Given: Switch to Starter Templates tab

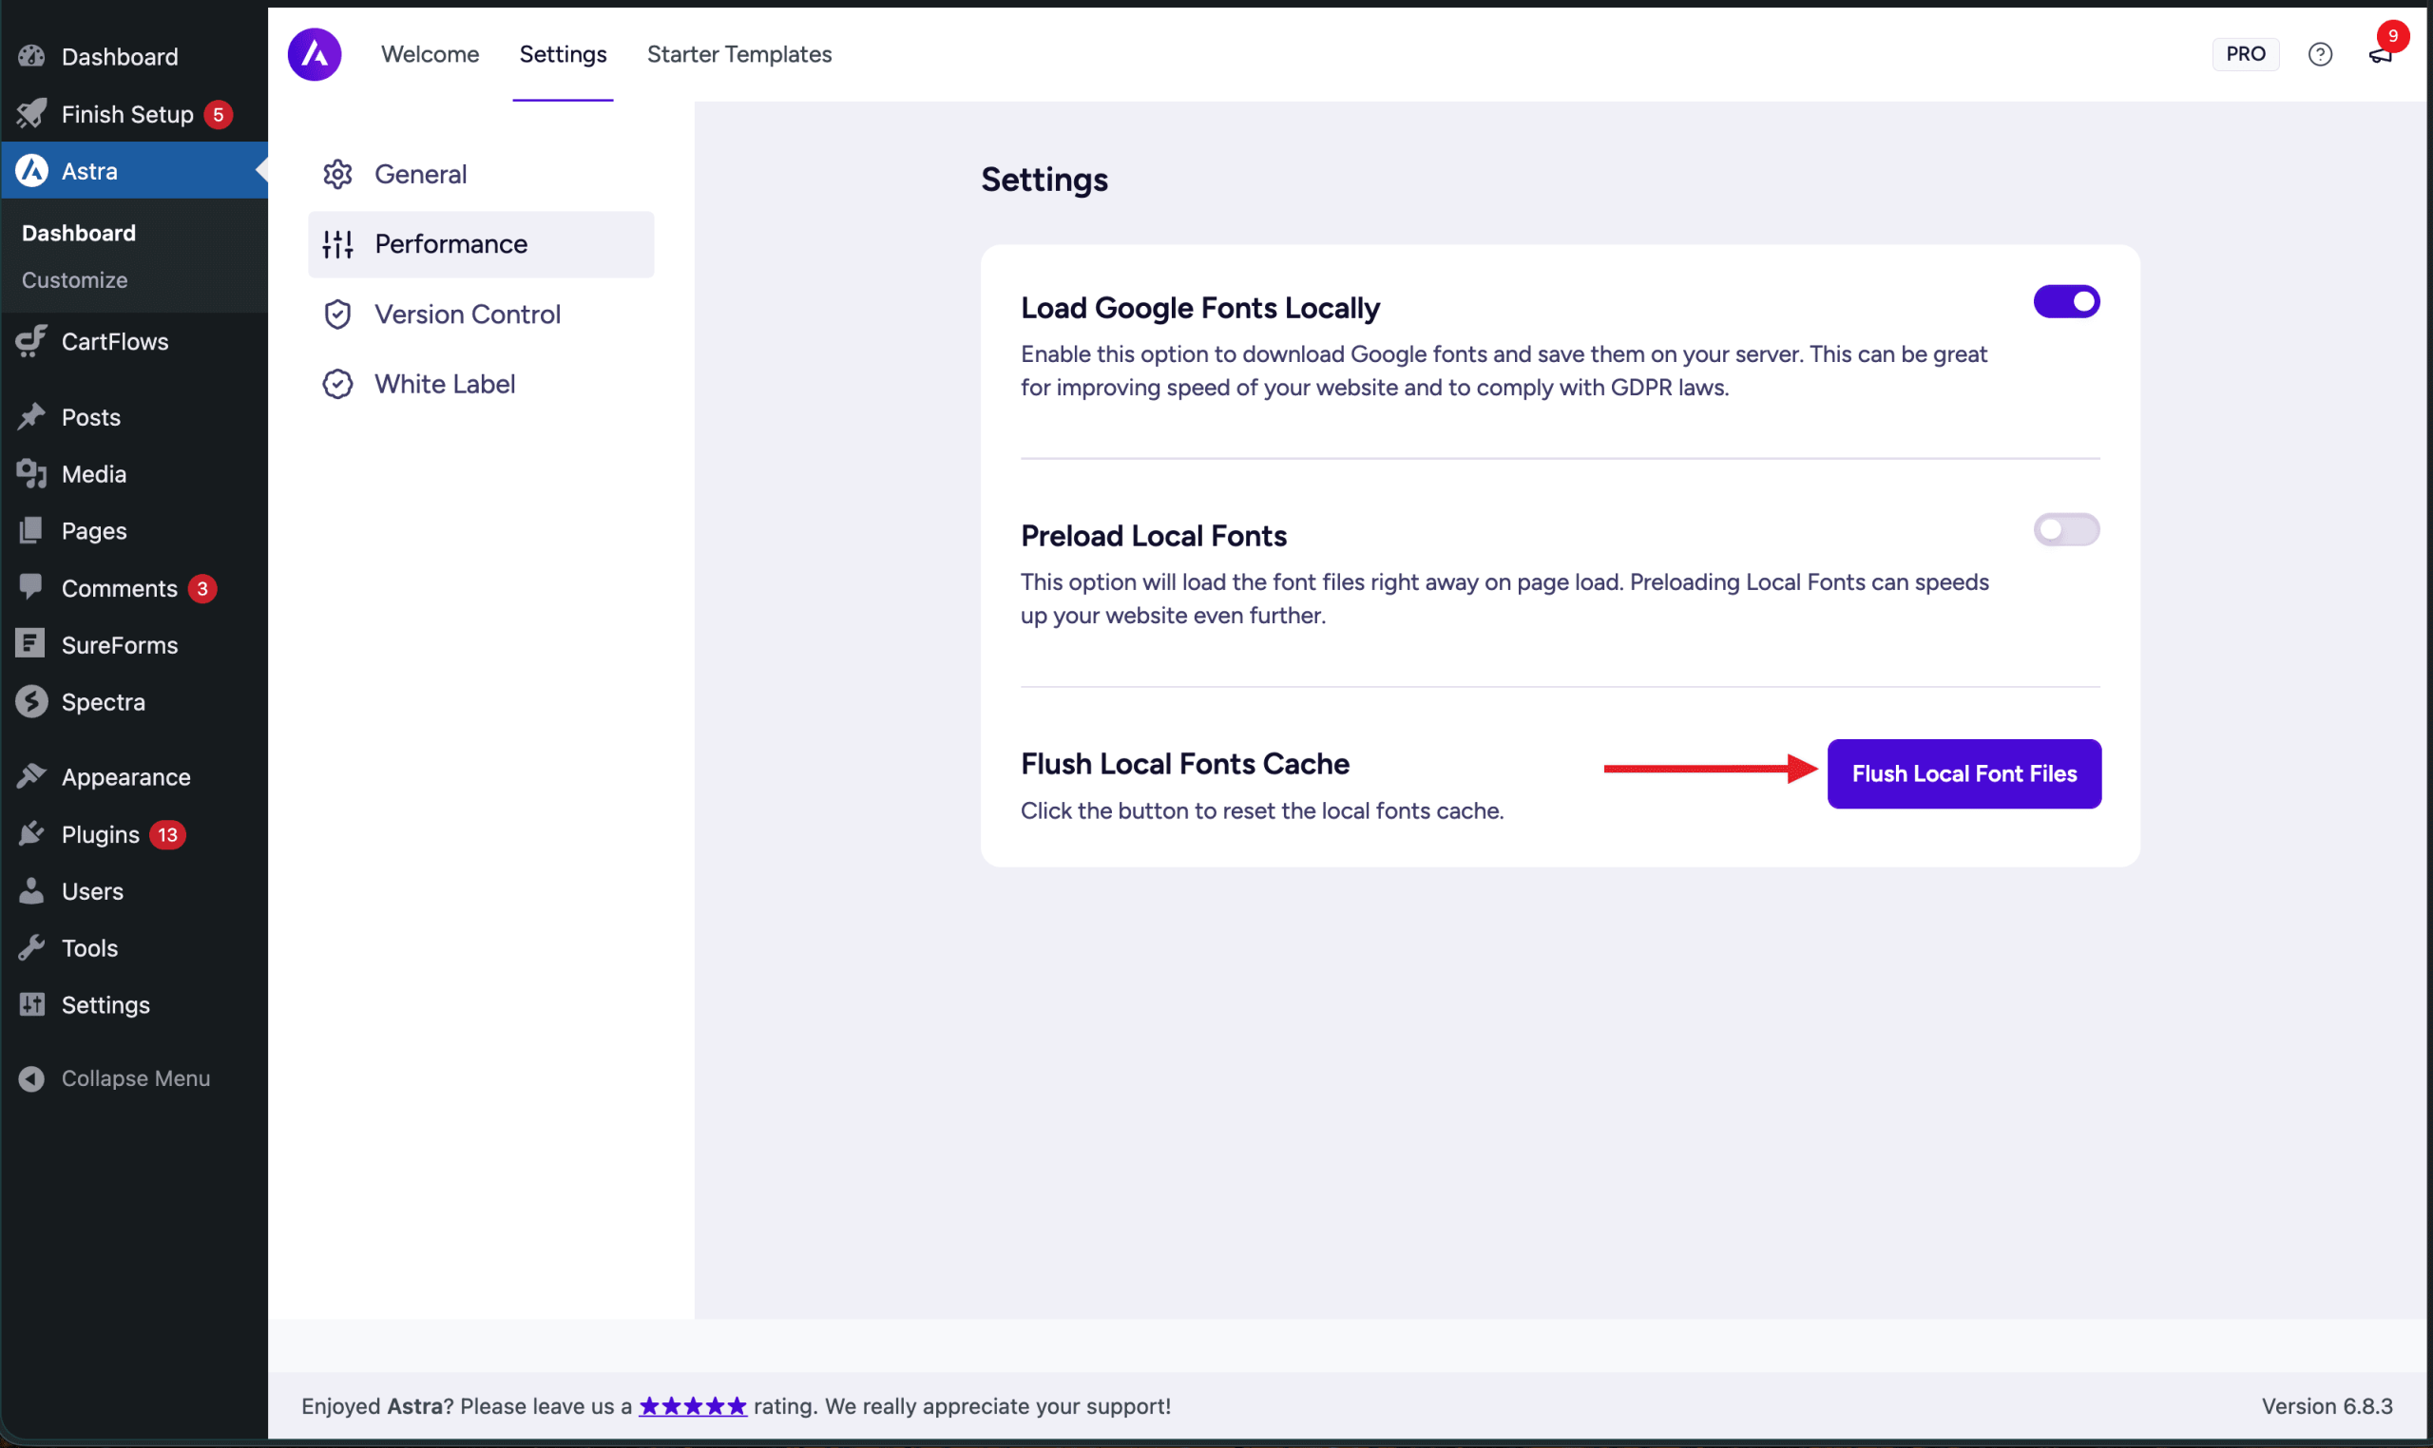Looking at the screenshot, I should pos(738,55).
